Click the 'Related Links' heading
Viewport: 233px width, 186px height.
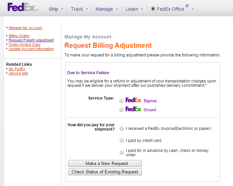click(19, 64)
